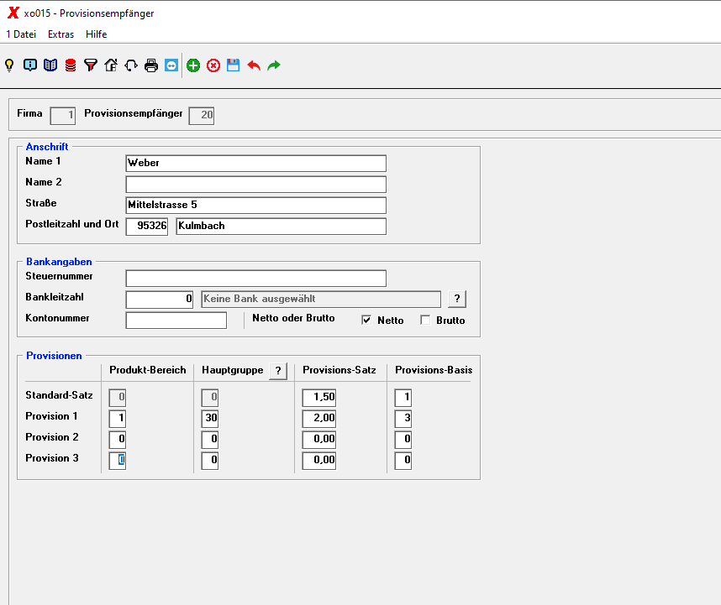
Task: Click the Bankangaben group heading
Action: point(59,262)
